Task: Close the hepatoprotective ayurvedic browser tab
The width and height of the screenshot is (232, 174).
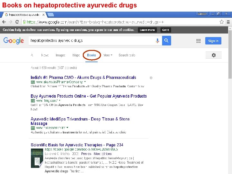Action: (43, 15)
